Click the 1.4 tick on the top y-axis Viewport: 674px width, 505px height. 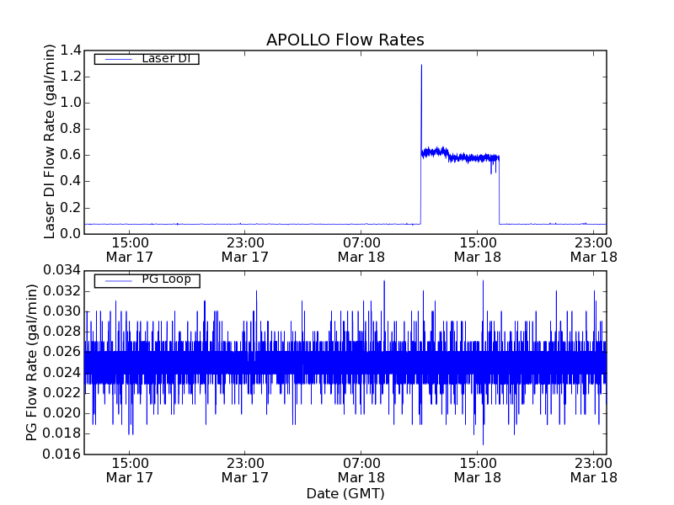pyautogui.click(x=71, y=50)
